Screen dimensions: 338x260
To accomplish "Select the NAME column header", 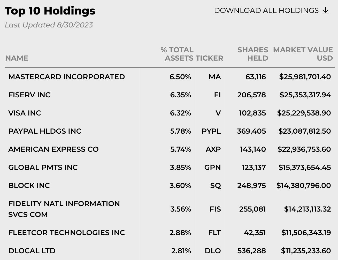I will 17,58.
